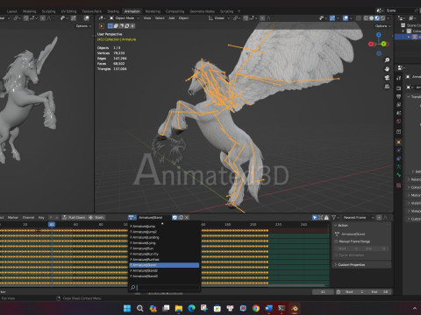This screenshot has width=421, height=315.
Task: Open Armature data properties tab icon
Action: pyautogui.click(x=399, y=166)
